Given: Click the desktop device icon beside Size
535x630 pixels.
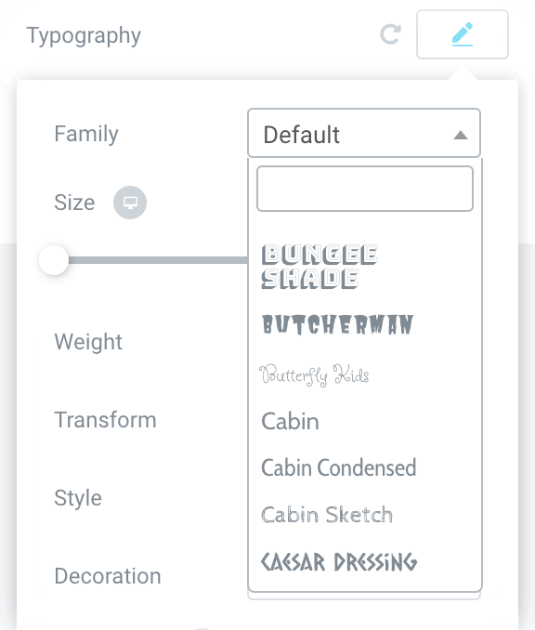Looking at the screenshot, I should coord(130,203).
